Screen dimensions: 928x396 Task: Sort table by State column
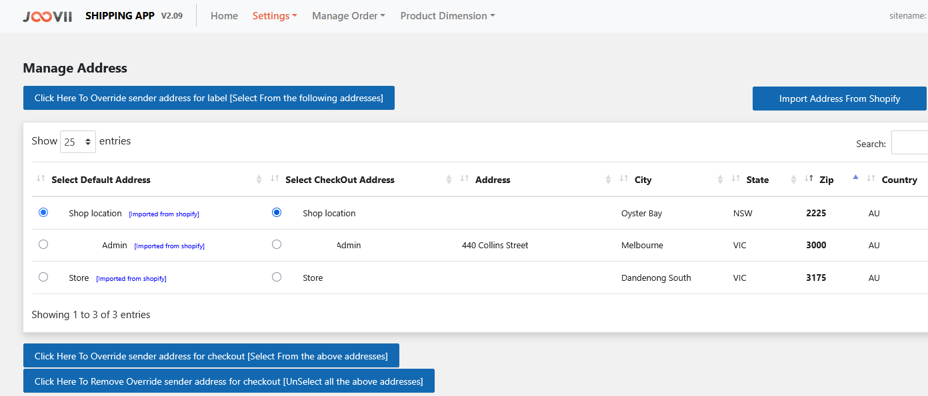coord(757,180)
